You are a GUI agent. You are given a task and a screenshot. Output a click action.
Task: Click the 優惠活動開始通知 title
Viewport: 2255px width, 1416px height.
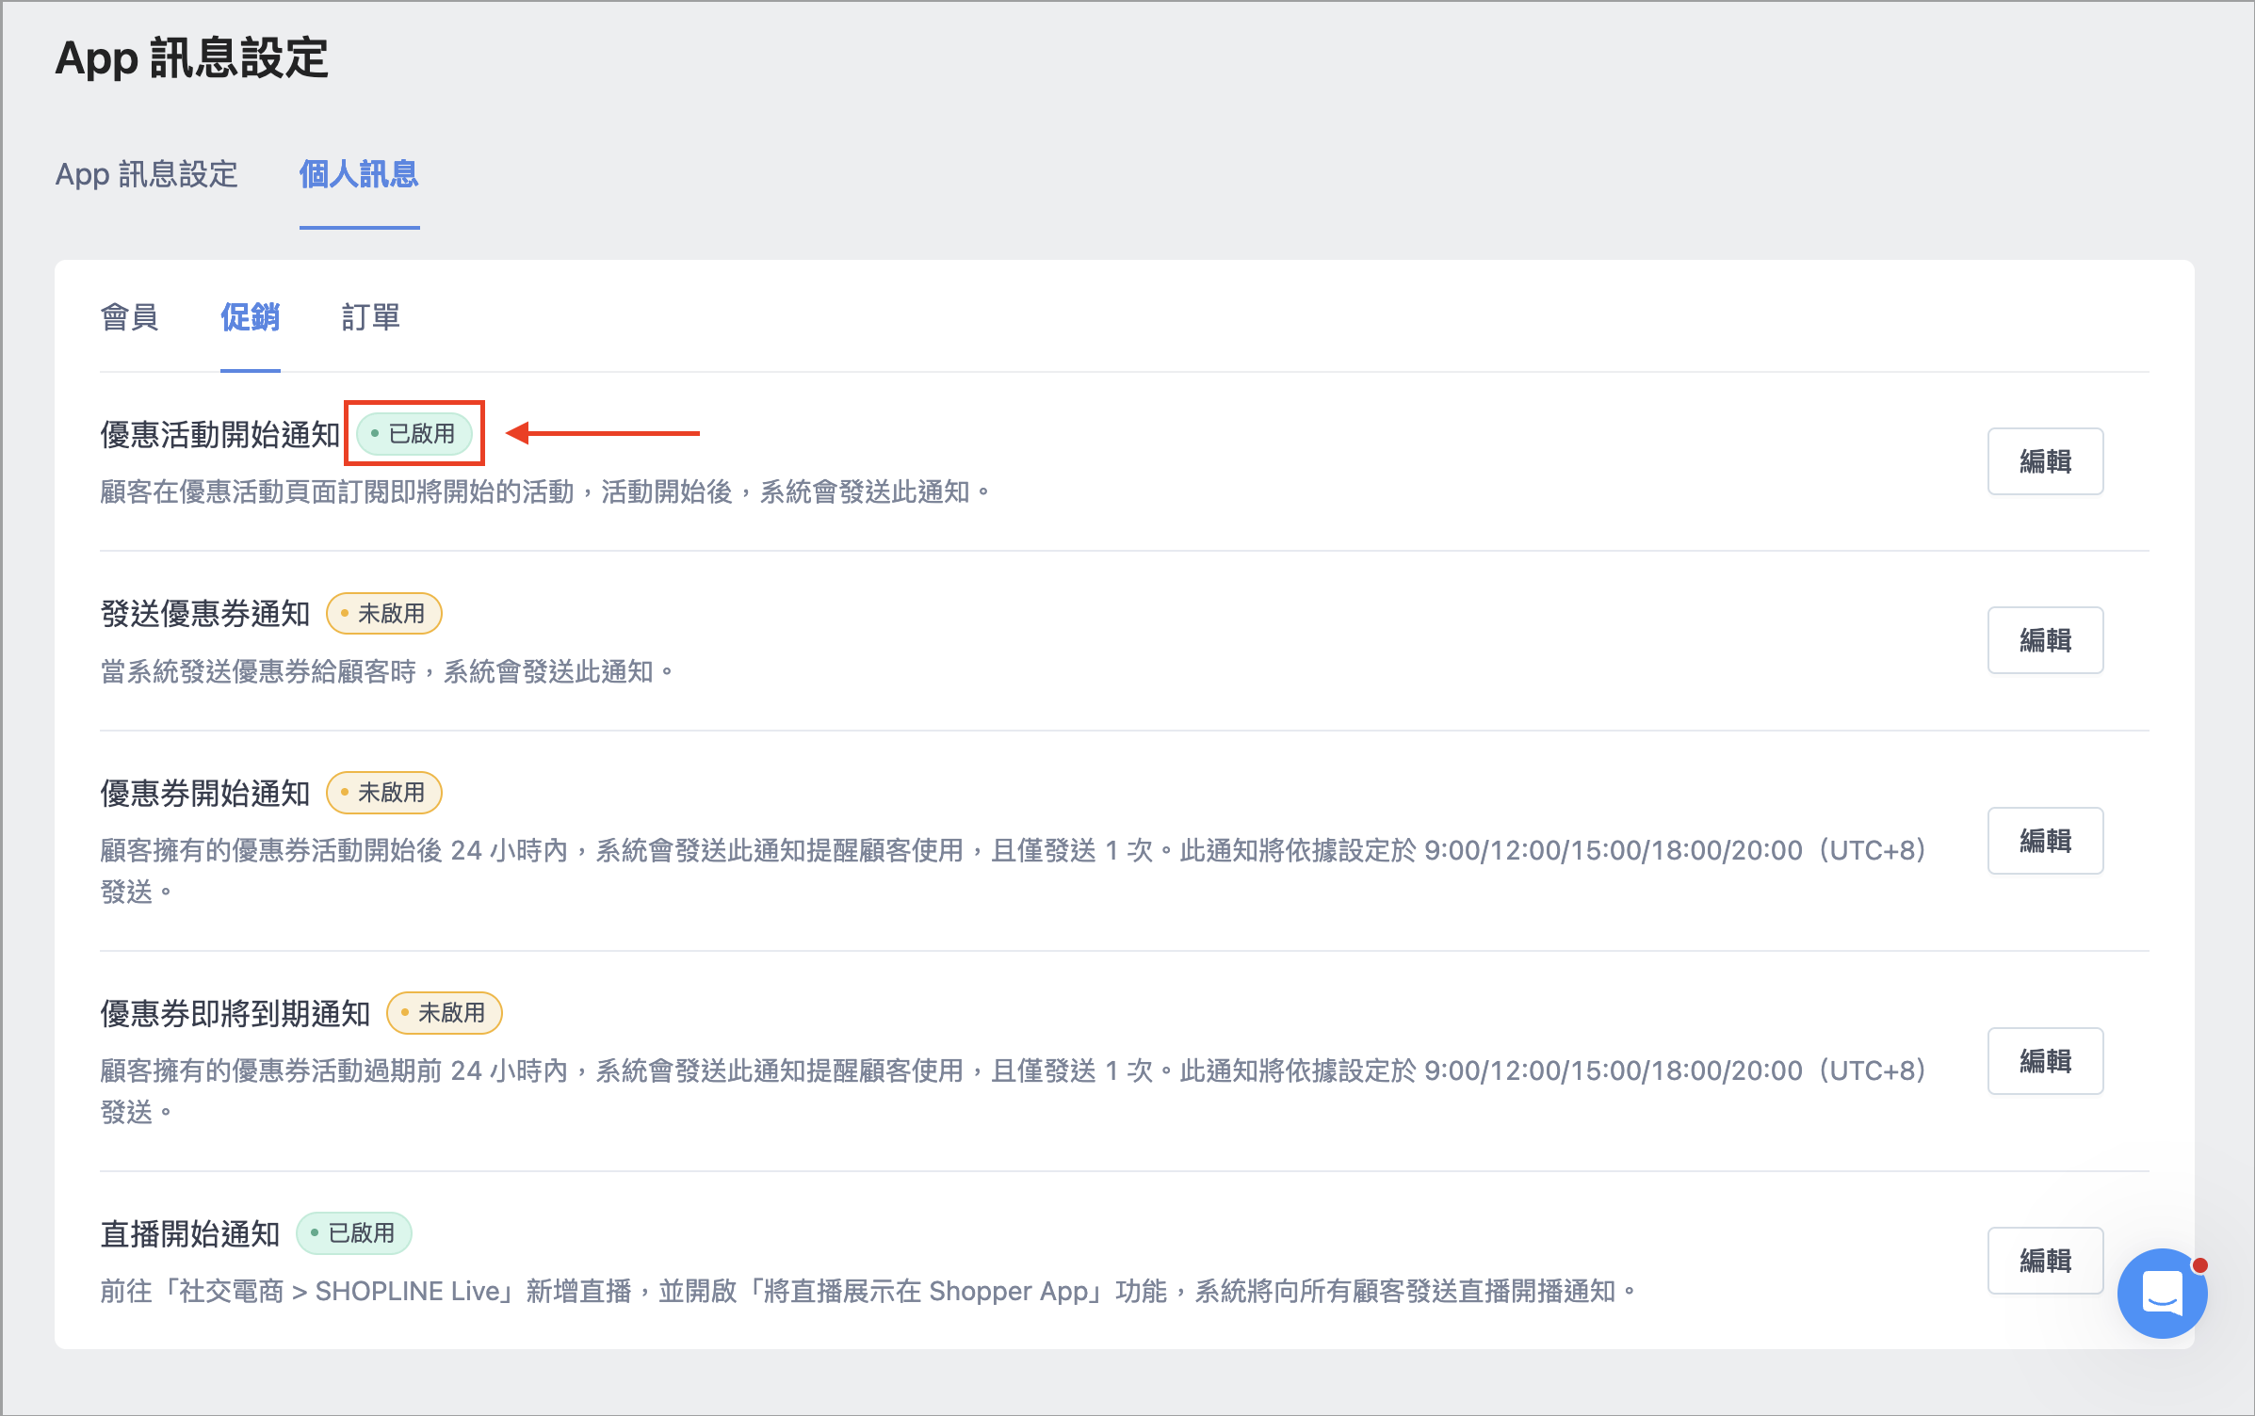pyautogui.click(x=220, y=434)
